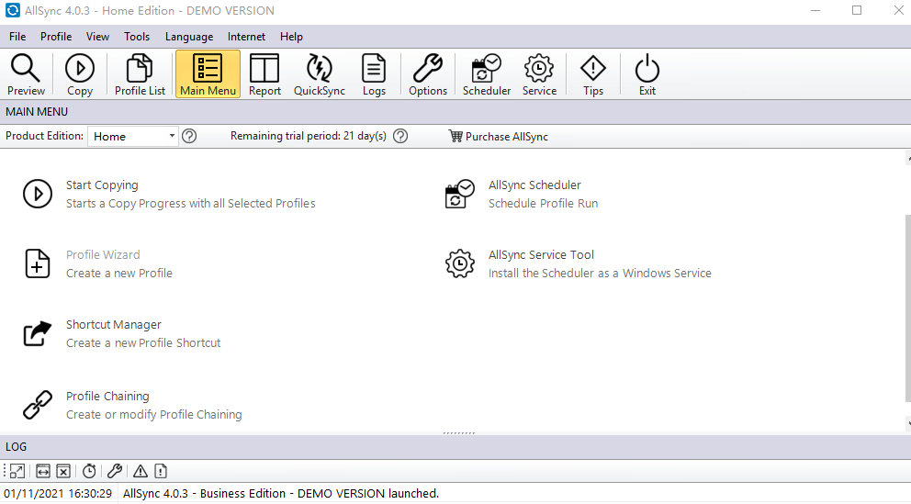This screenshot has height=504, width=911.
Task: Open the Language menu
Action: [188, 37]
